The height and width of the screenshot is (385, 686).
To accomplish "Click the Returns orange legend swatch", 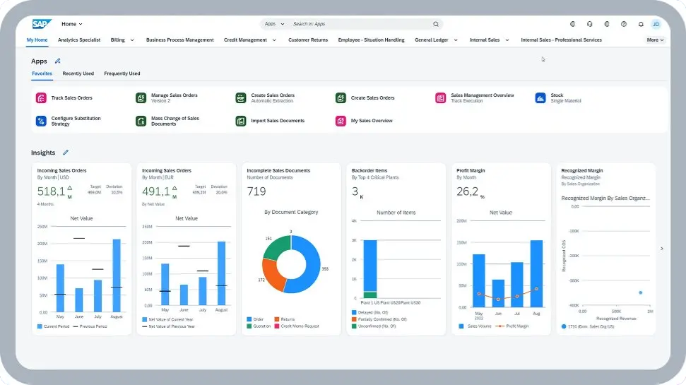I will pos(276,319).
